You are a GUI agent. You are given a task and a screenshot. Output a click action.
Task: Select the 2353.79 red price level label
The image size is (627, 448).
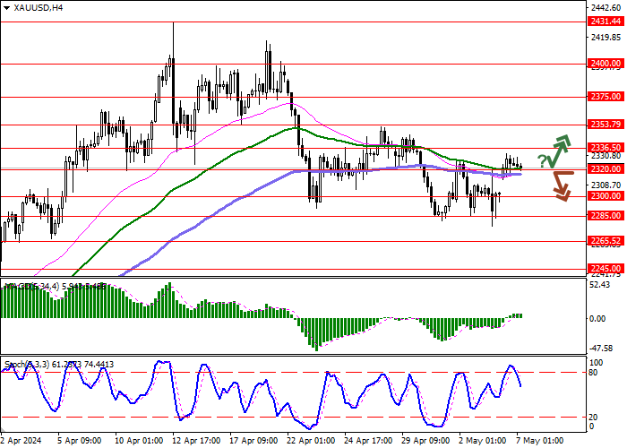606,125
